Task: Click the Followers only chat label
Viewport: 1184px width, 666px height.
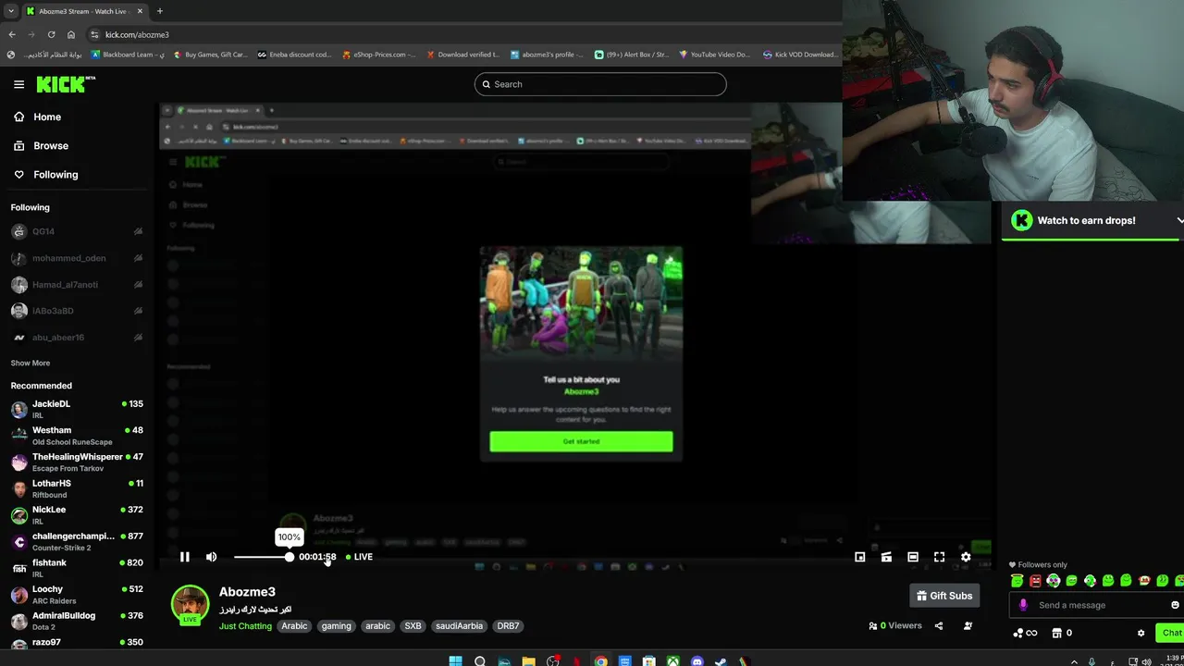Action: tap(1038, 564)
